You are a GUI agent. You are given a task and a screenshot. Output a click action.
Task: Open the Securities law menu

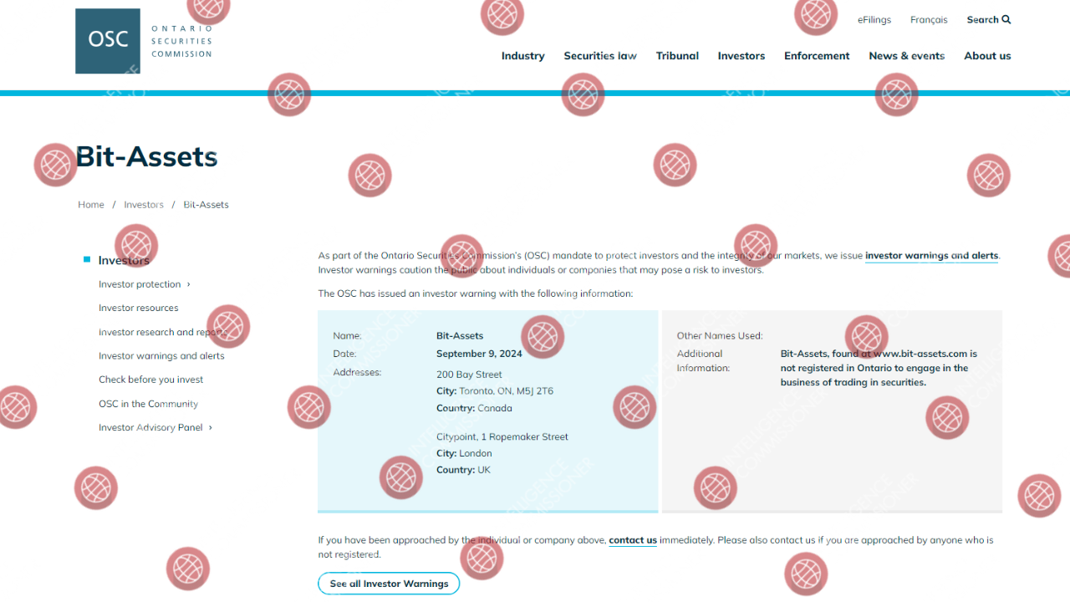click(x=600, y=56)
